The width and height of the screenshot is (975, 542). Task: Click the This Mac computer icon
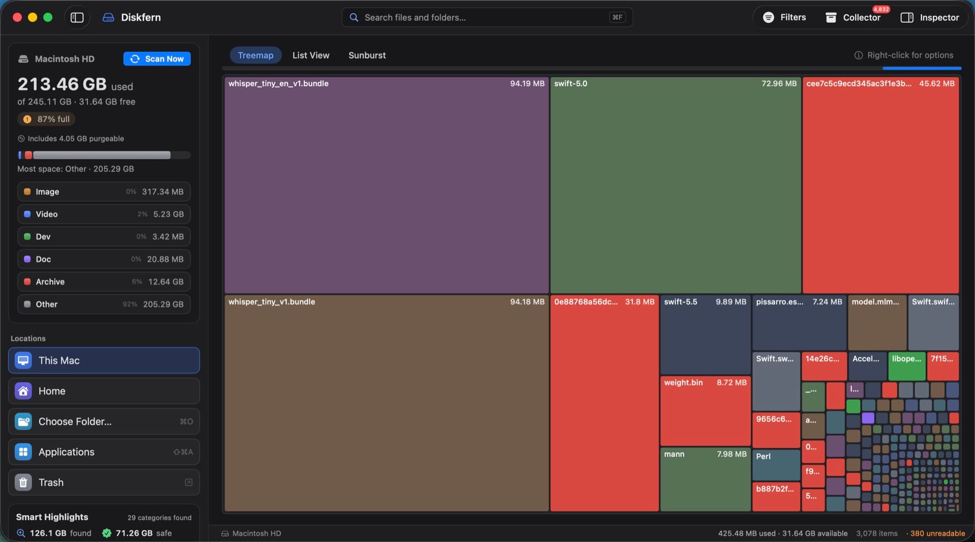pos(23,360)
